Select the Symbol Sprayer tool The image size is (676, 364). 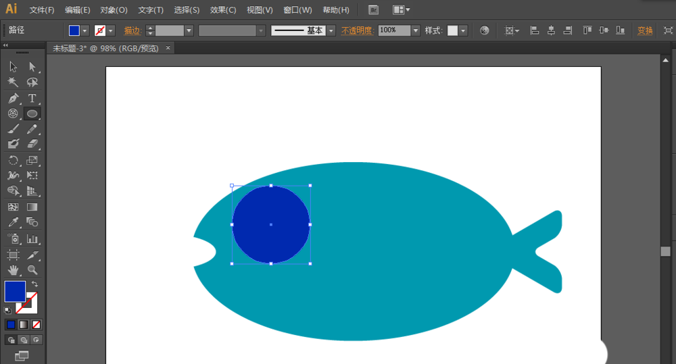(x=14, y=238)
